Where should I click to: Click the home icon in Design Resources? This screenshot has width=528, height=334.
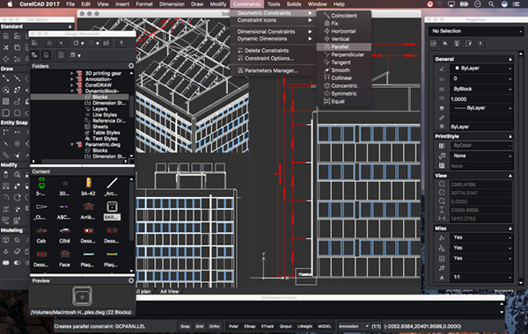[x=49, y=43]
